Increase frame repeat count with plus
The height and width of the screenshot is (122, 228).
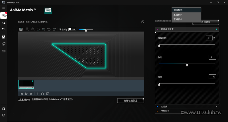[x=33, y=88]
